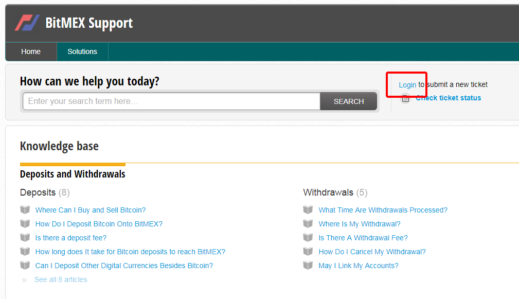Click book icon beside 'How Do I Cancel My Withdrawal?'
Screen dimensions: 519x299
(x=308, y=251)
